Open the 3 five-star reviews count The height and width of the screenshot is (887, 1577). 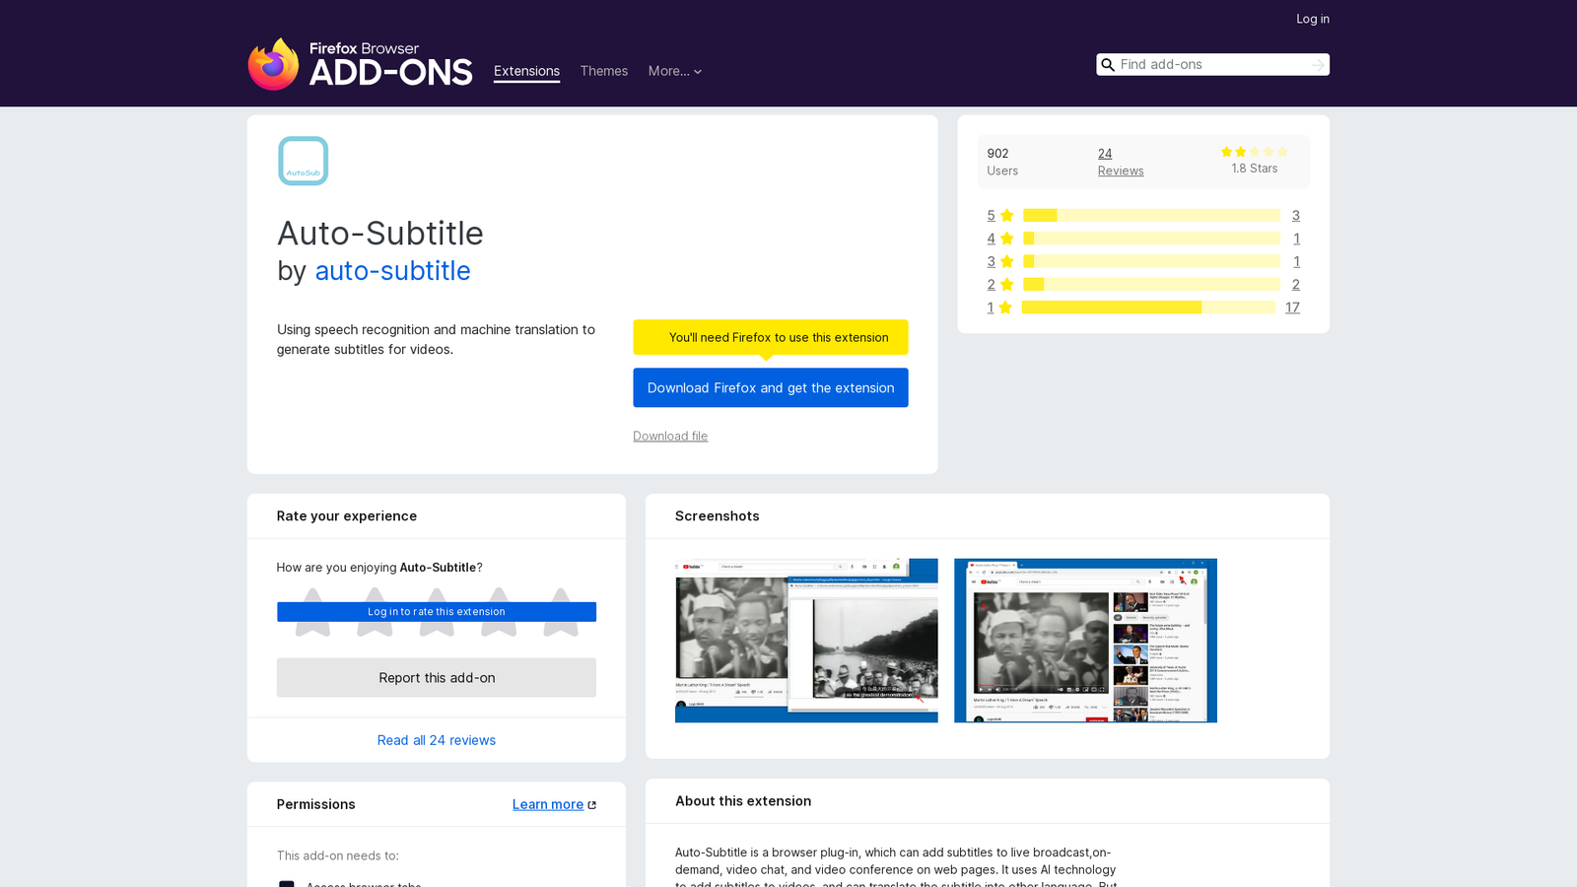tap(1295, 216)
